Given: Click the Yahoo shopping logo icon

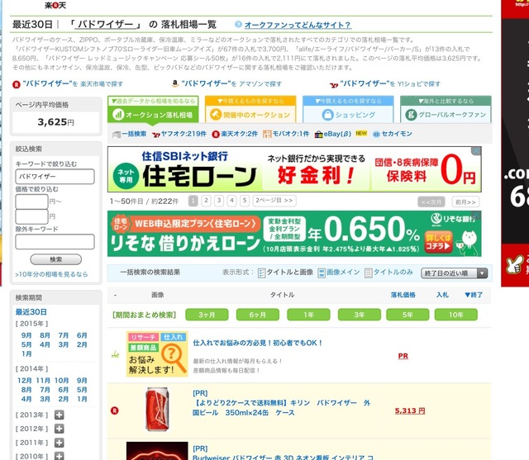Looking at the screenshot, I should click(334, 84).
